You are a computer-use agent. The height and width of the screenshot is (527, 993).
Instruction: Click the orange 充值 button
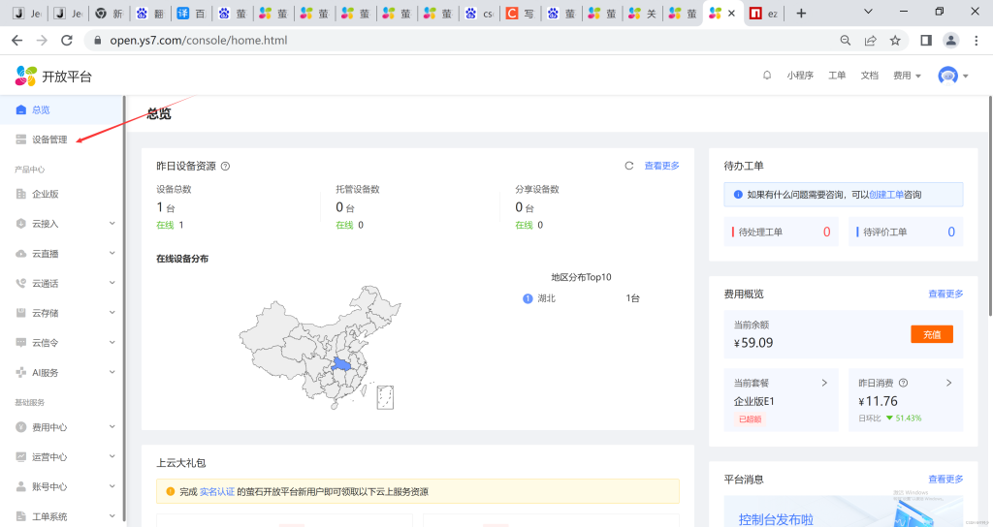932,334
